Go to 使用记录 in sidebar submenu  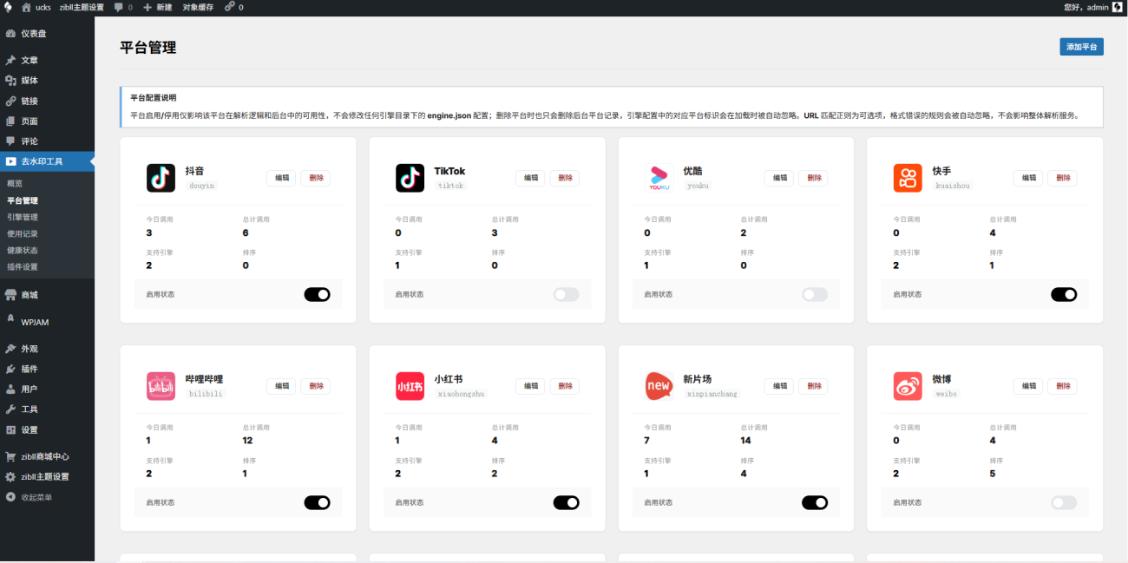[x=23, y=233]
